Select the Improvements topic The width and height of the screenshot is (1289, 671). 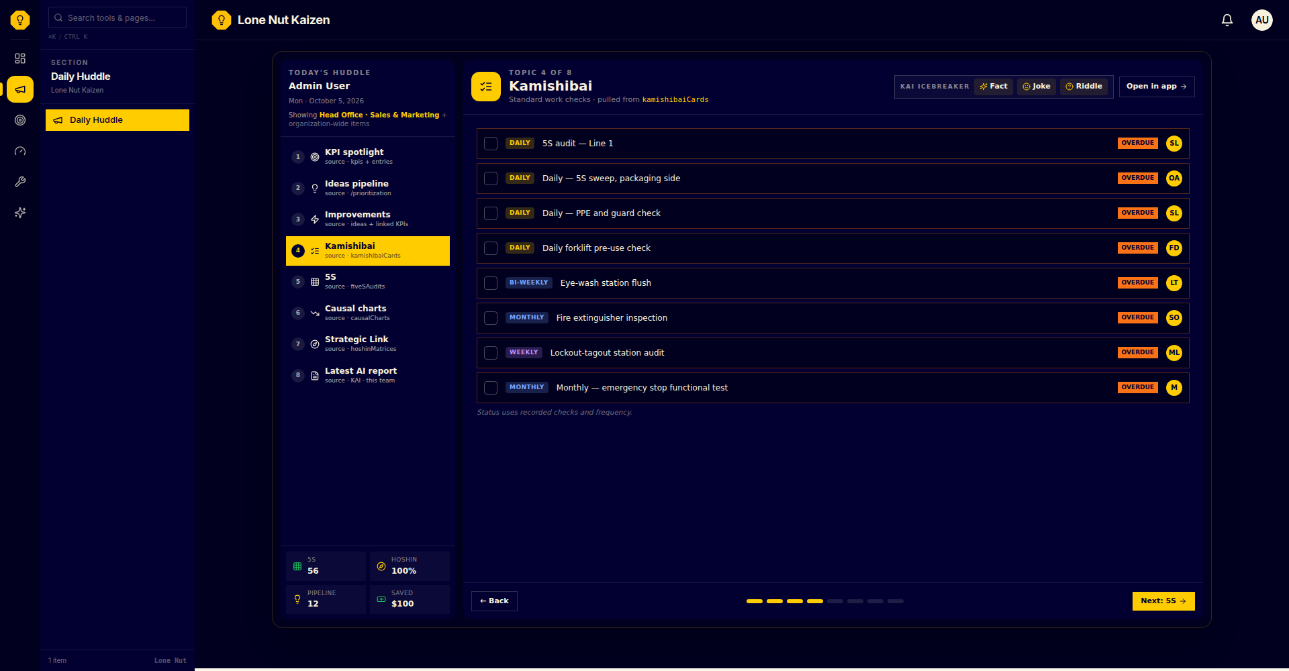[x=368, y=219]
